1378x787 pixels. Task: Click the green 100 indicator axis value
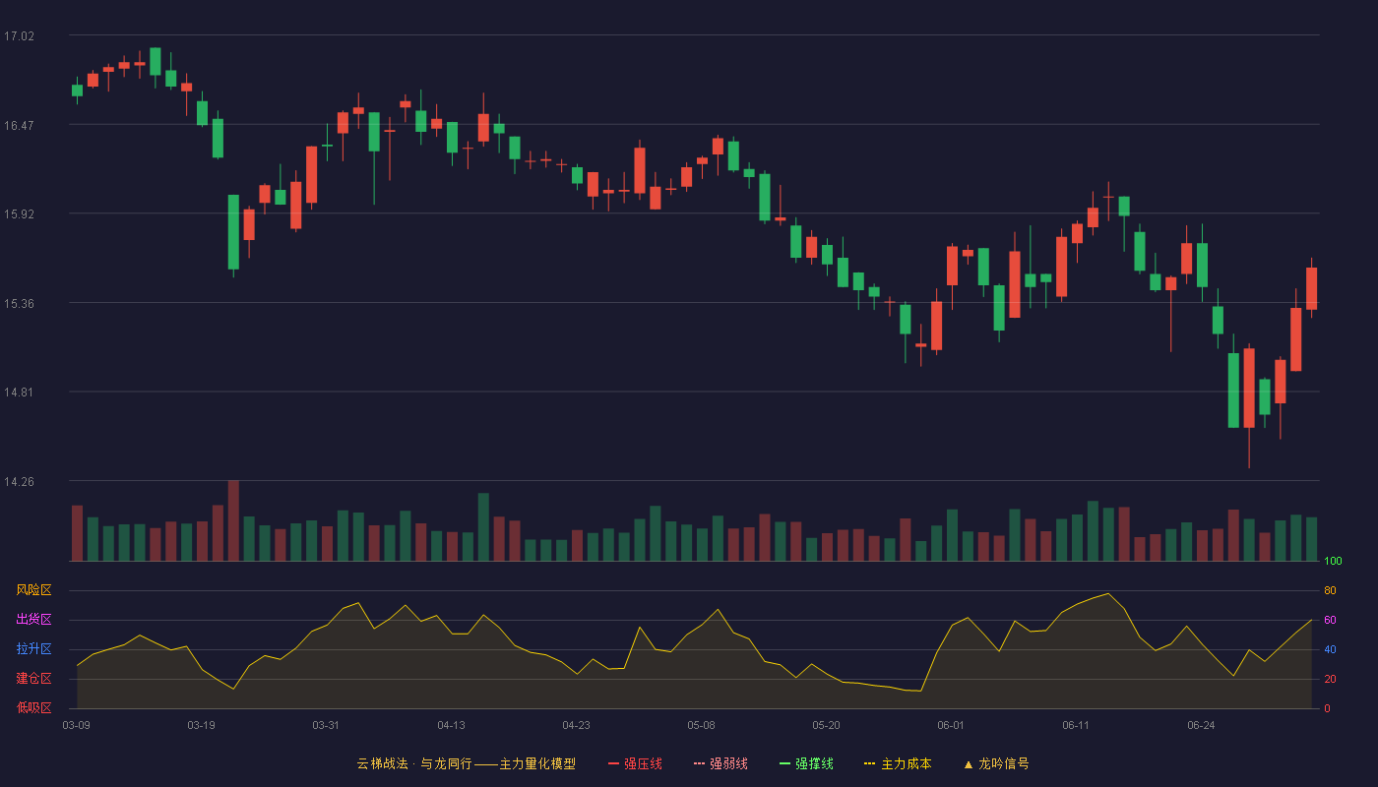coord(1333,562)
